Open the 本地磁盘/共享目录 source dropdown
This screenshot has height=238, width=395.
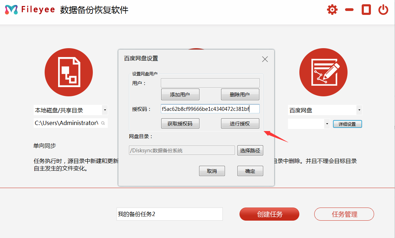coord(105,110)
